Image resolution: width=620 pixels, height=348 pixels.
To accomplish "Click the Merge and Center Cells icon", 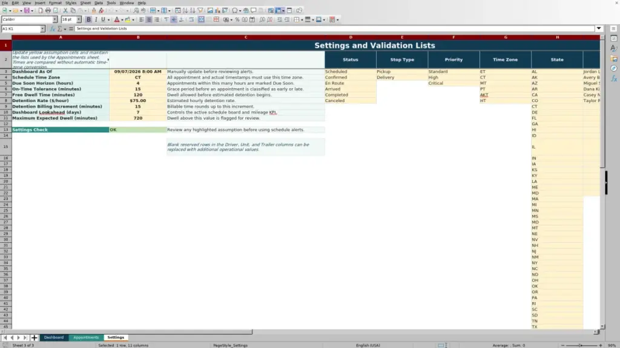I will (201, 19).
